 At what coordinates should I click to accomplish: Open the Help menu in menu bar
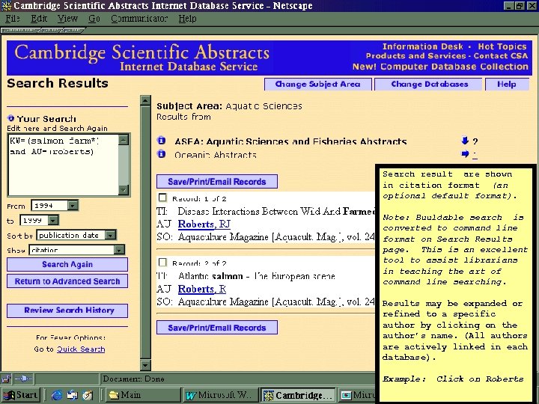187,19
